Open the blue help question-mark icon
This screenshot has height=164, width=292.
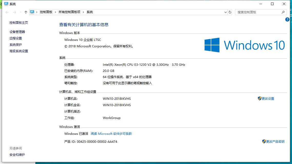point(287,19)
